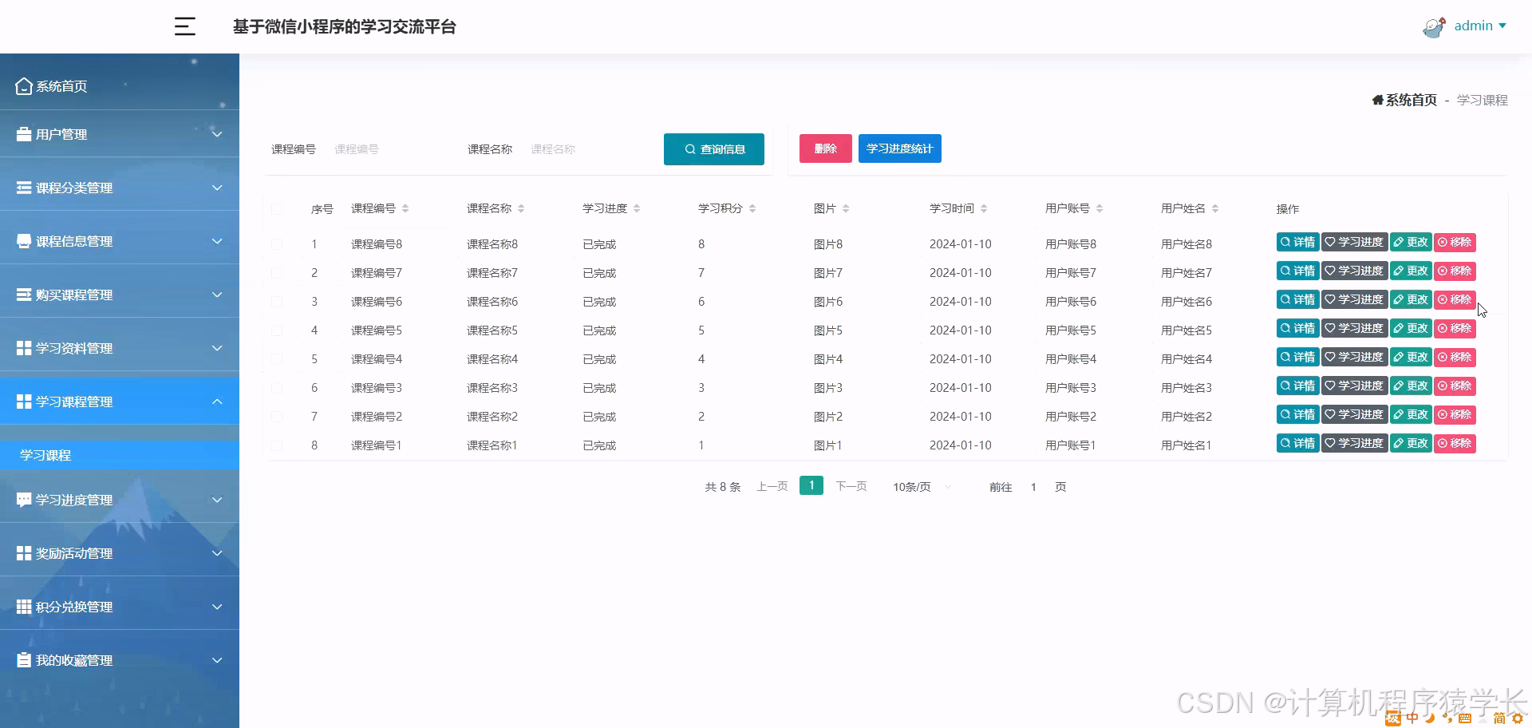This screenshot has height=728, width=1532.
Task: Click the red 删除 button
Action: coord(825,148)
